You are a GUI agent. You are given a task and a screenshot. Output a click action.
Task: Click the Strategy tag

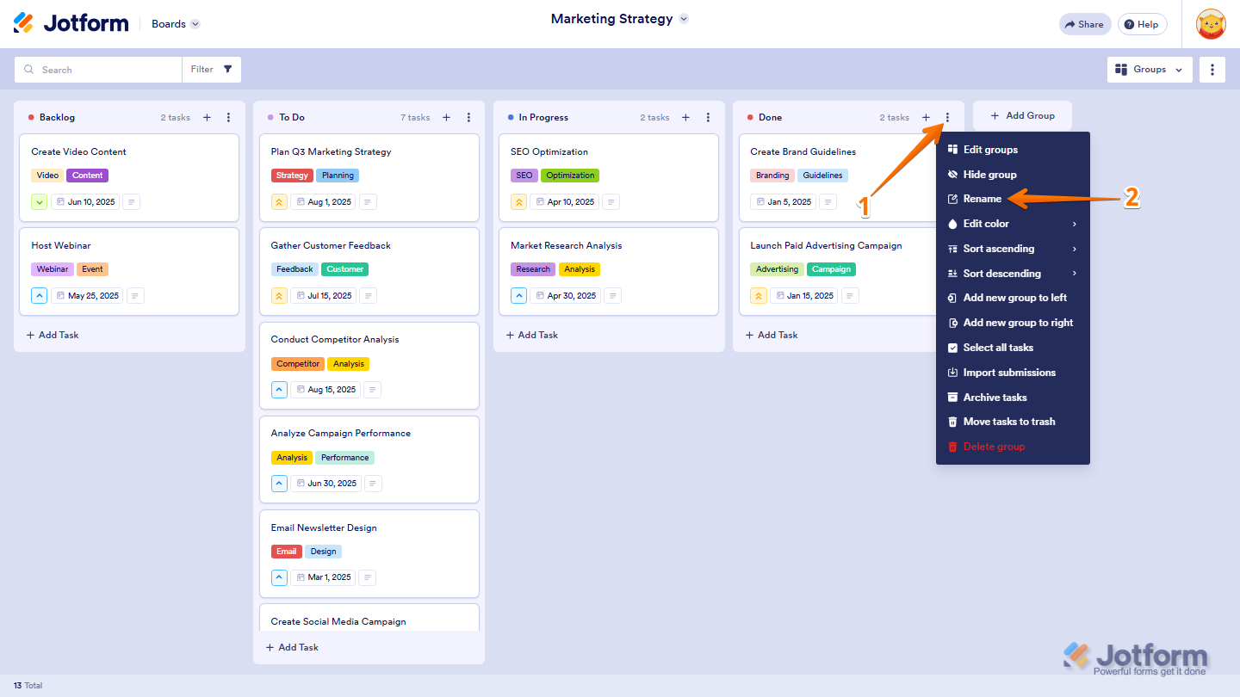pyautogui.click(x=292, y=176)
